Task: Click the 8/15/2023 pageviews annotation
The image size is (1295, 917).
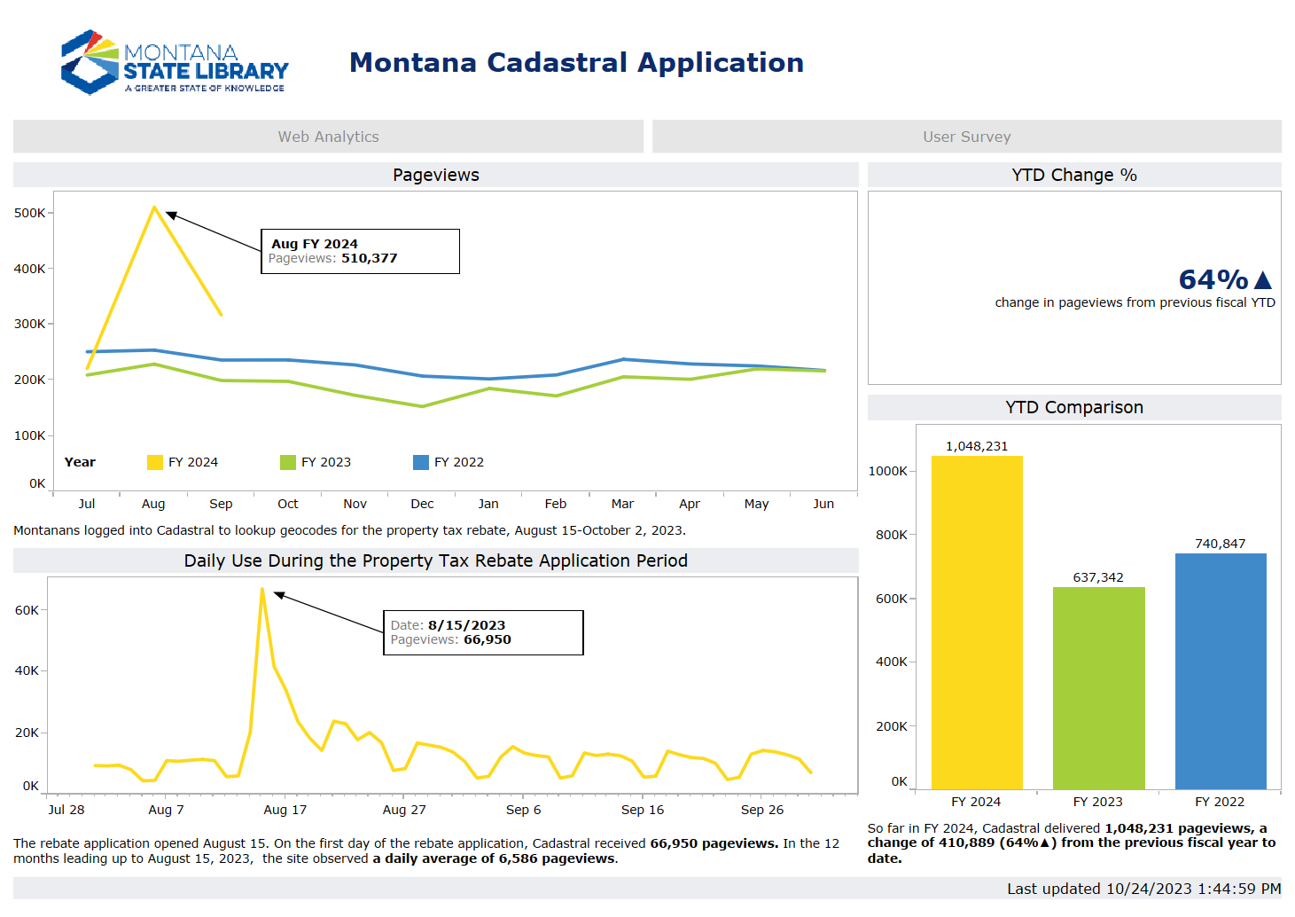Action: (483, 631)
